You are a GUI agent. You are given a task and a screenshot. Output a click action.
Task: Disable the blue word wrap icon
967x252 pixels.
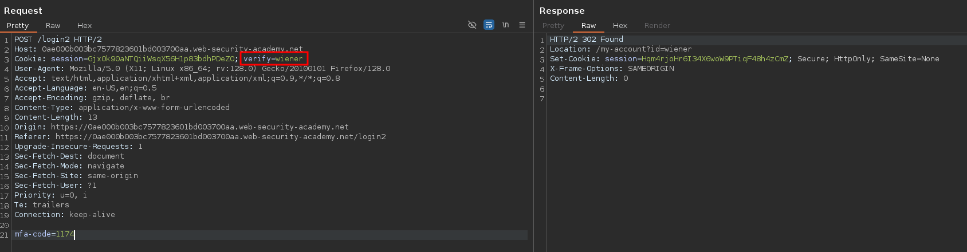tap(489, 25)
